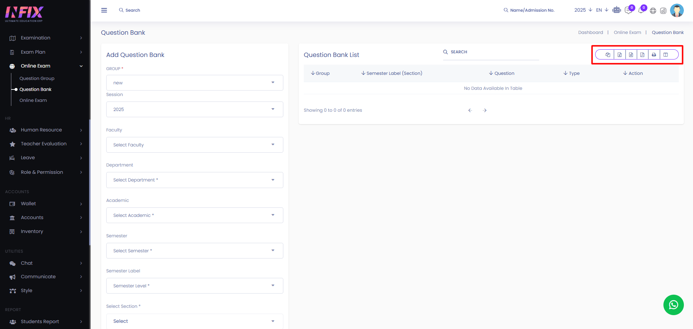This screenshot has height=329, width=693.
Task: Open notifications bell in header
Action: pyautogui.click(x=641, y=11)
